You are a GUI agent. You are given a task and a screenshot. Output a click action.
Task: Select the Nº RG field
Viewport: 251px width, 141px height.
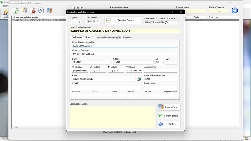coord(154,95)
